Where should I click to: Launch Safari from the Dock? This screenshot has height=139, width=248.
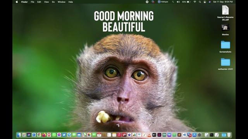pyautogui.click(x=34, y=135)
